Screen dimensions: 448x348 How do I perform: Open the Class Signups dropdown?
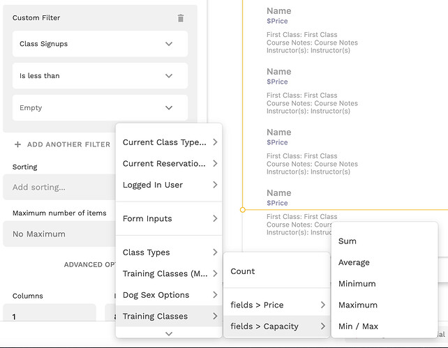click(100, 44)
